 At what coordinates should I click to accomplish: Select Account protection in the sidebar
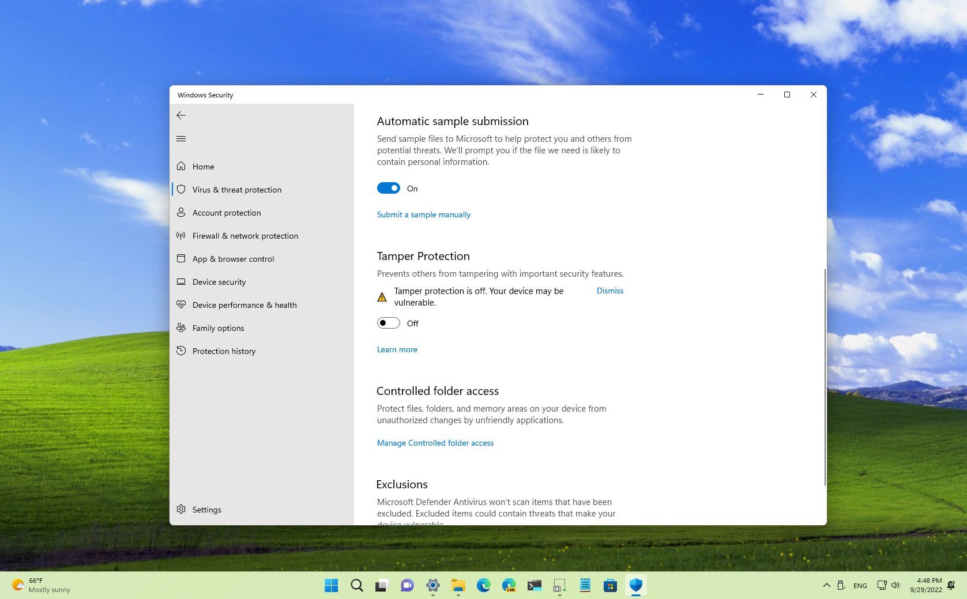tap(227, 213)
